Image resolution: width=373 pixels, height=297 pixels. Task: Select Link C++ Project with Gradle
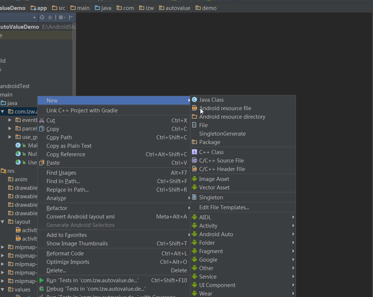coord(114,111)
